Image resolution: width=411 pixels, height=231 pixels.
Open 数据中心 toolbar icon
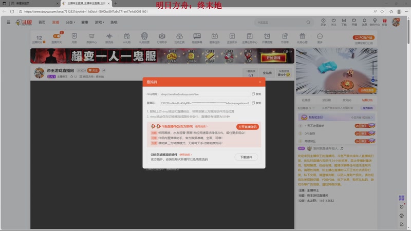[x=92, y=38]
